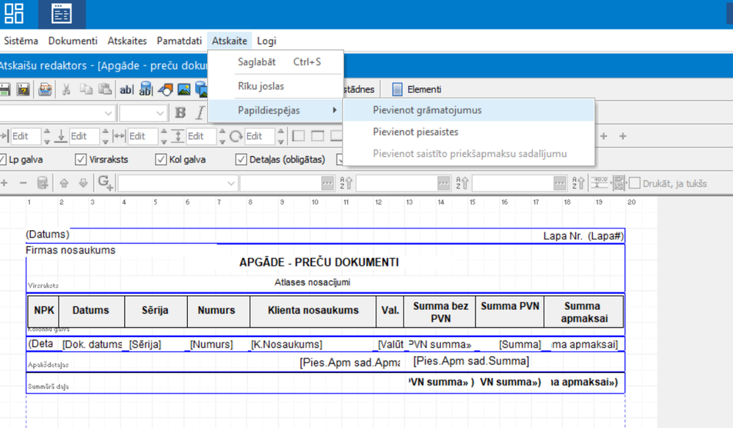The width and height of the screenshot is (733, 428).
Task: Select 'Pievienot grāmatojumus' in the submenu
Action: (x=426, y=111)
